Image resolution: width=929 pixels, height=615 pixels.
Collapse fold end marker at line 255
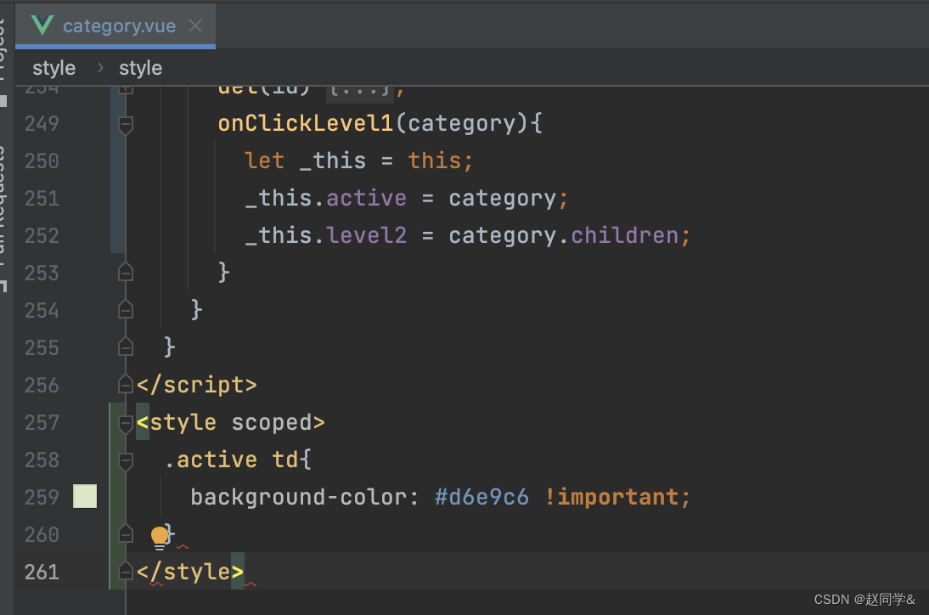click(126, 347)
